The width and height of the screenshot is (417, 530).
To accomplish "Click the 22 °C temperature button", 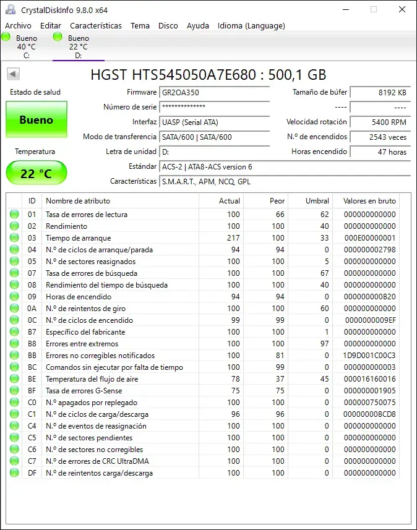I will [36, 173].
